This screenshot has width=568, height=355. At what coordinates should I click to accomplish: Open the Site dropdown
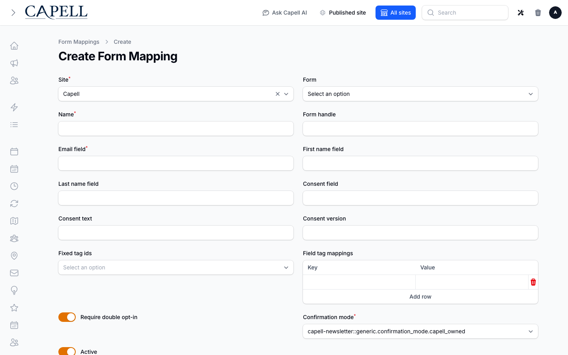[x=176, y=94]
